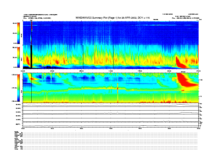Click the 04:00 tick label under bottom line plots
The width and height of the screenshot is (214, 165).
point(52,128)
